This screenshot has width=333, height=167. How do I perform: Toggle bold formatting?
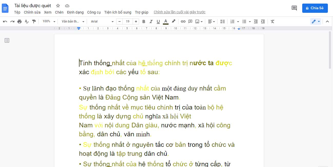point(144,21)
